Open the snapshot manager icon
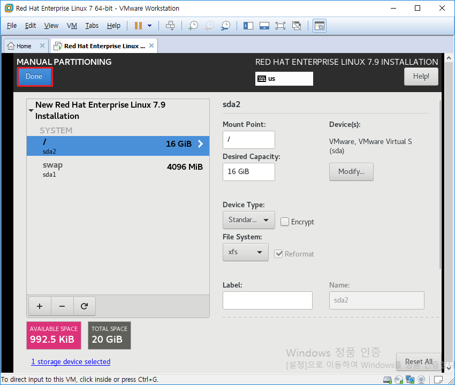The width and height of the screenshot is (455, 385). (225, 26)
